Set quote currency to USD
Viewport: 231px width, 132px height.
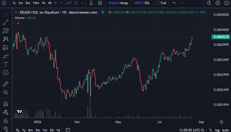pyautogui.click(x=138, y=3)
